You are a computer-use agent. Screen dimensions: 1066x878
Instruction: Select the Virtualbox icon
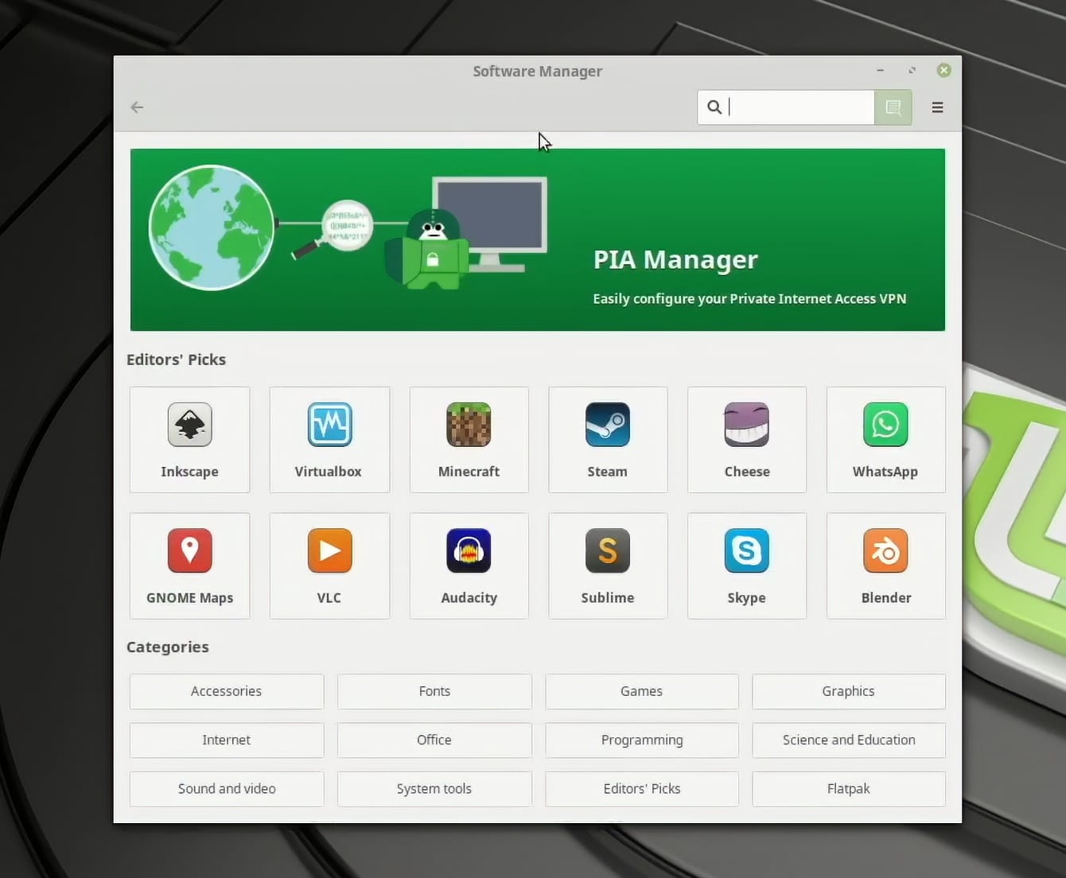(x=329, y=439)
